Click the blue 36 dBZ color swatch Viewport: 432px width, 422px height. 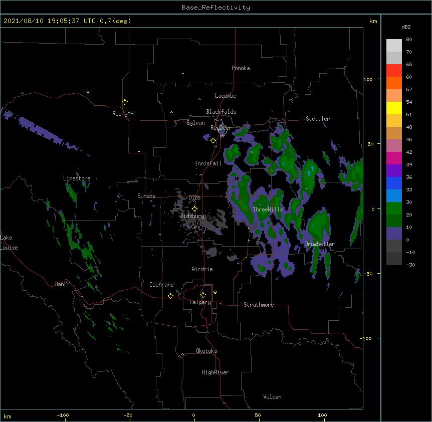tap(394, 183)
